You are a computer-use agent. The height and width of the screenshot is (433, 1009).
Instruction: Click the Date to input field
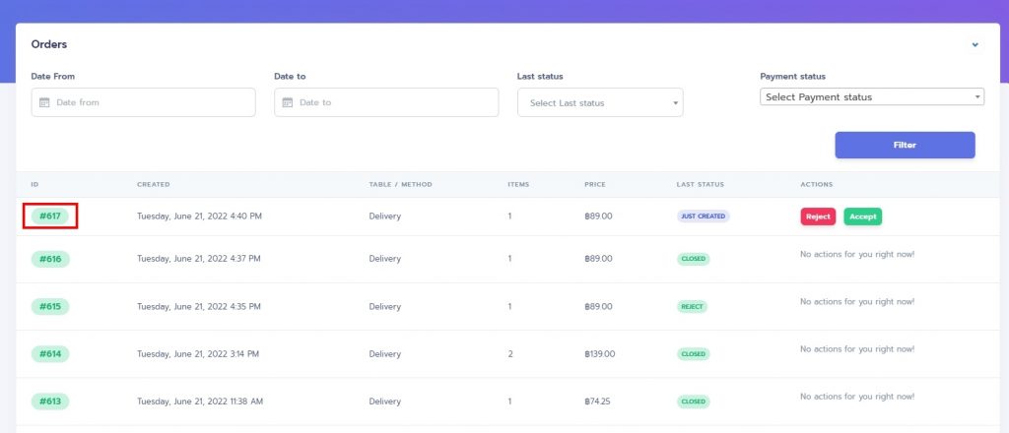tap(386, 102)
